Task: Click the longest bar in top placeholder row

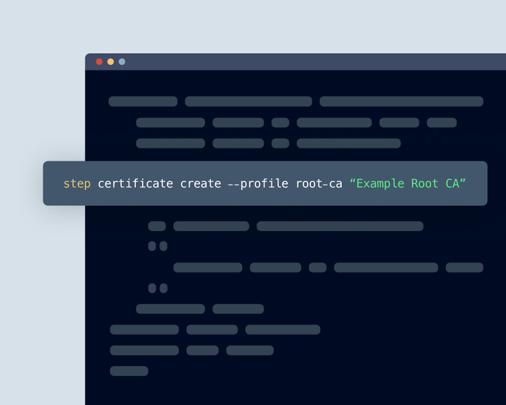Action: pyautogui.click(x=401, y=101)
